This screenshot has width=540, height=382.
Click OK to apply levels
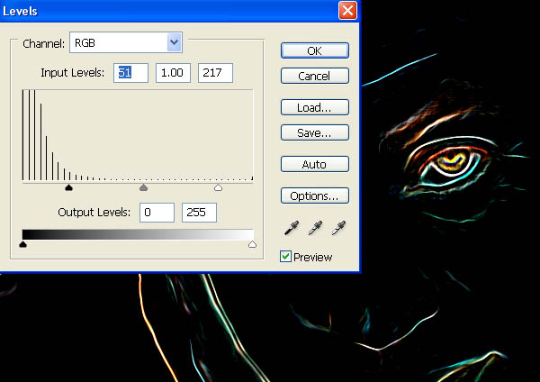tap(315, 50)
